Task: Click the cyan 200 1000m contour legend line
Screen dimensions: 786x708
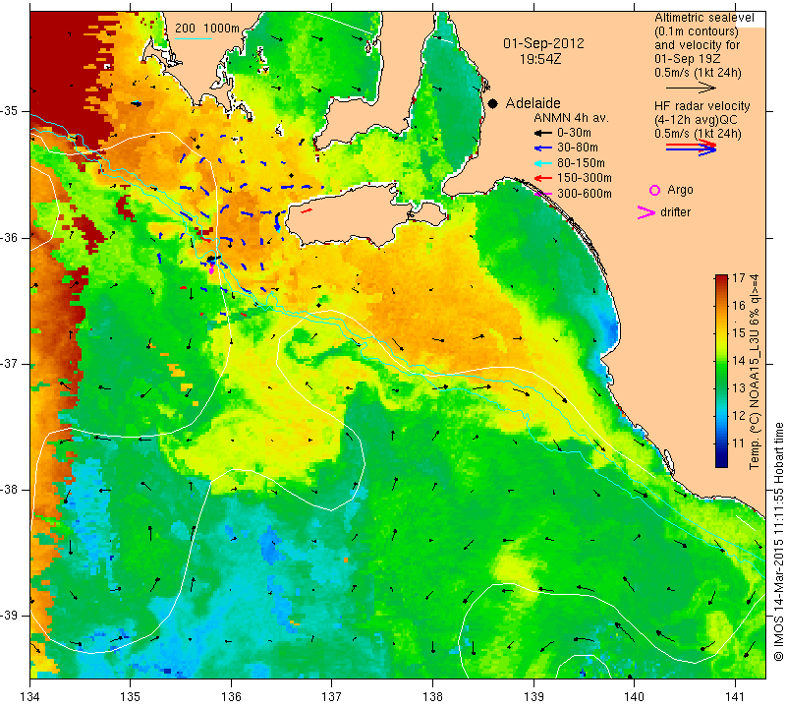Action: coord(194,38)
